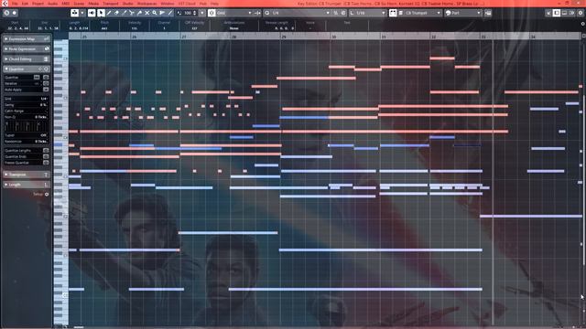The image size is (586, 329).
Task: Toggle Iterative Quantize Q button in toolbar
Action: (336, 13)
